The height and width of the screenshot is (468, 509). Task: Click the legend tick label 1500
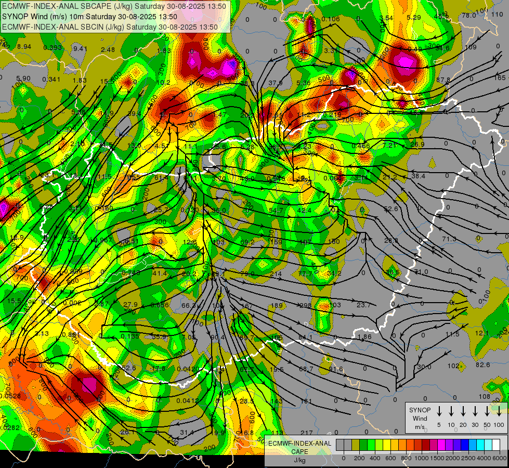(437, 458)
